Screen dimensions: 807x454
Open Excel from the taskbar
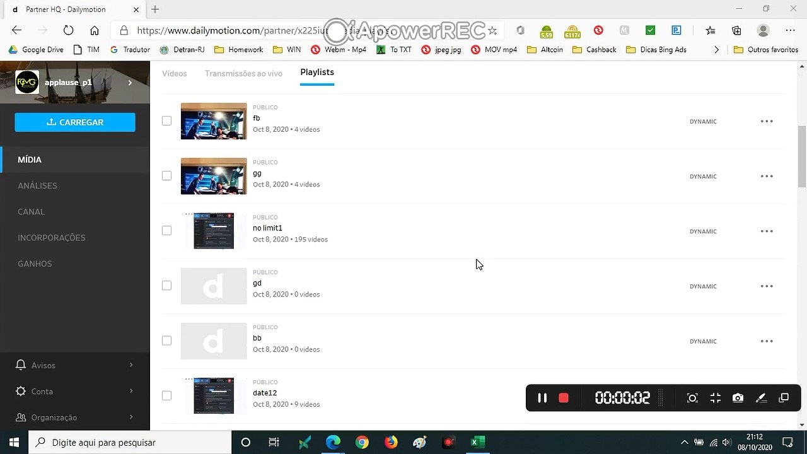coord(477,442)
